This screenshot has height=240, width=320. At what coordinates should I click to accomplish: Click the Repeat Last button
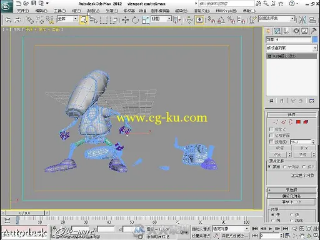coord(292,202)
